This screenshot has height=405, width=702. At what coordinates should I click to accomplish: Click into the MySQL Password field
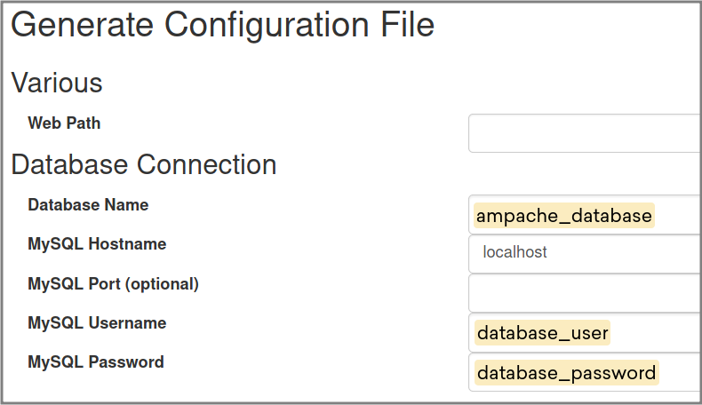tap(585, 372)
